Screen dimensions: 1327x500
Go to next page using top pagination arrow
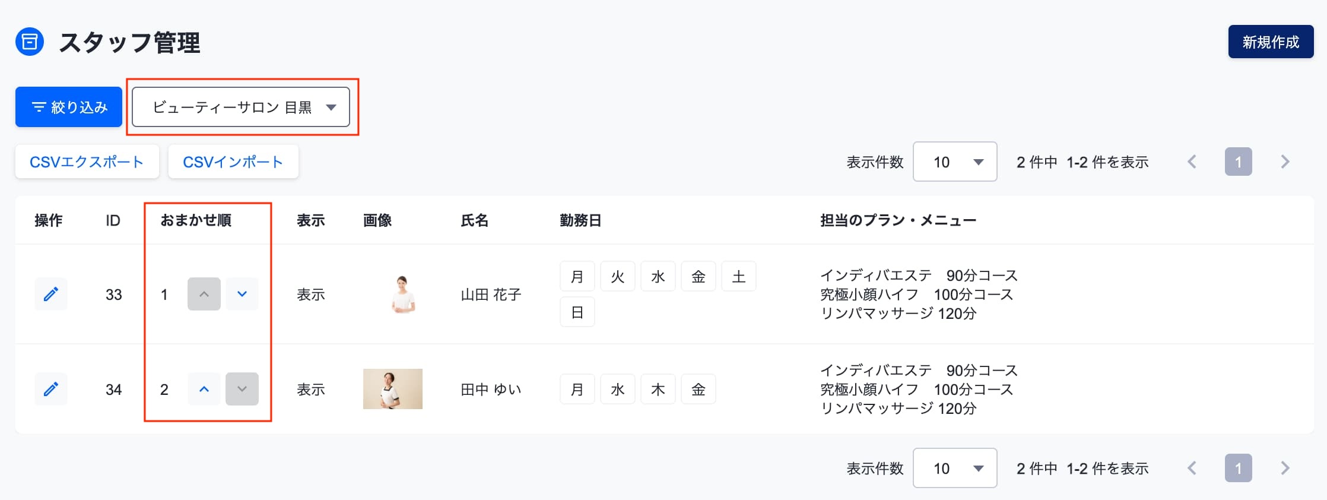pyautogui.click(x=1285, y=162)
